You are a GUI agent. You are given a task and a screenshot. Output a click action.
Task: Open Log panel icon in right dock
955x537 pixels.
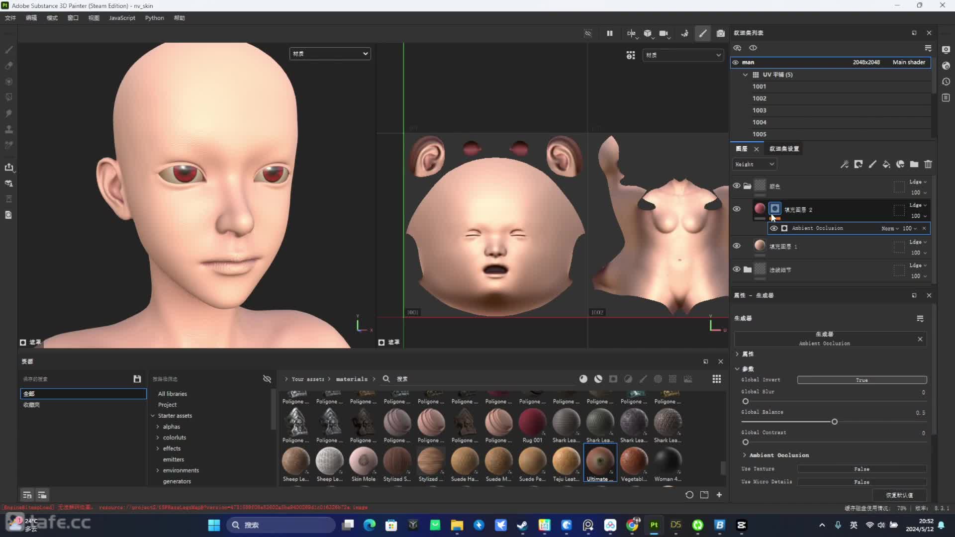[946, 97]
